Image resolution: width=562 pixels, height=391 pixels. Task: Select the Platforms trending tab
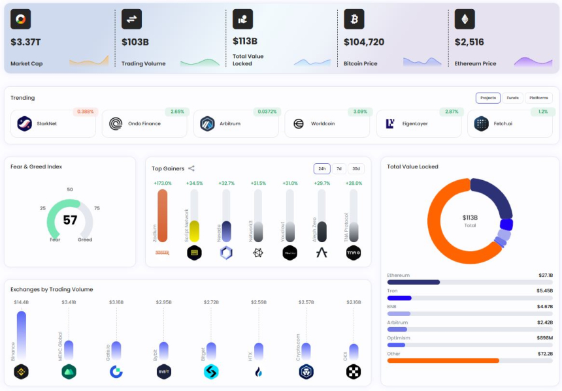(x=538, y=98)
